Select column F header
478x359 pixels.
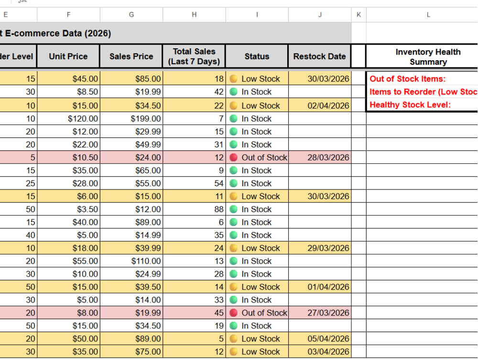pyautogui.click(x=68, y=15)
